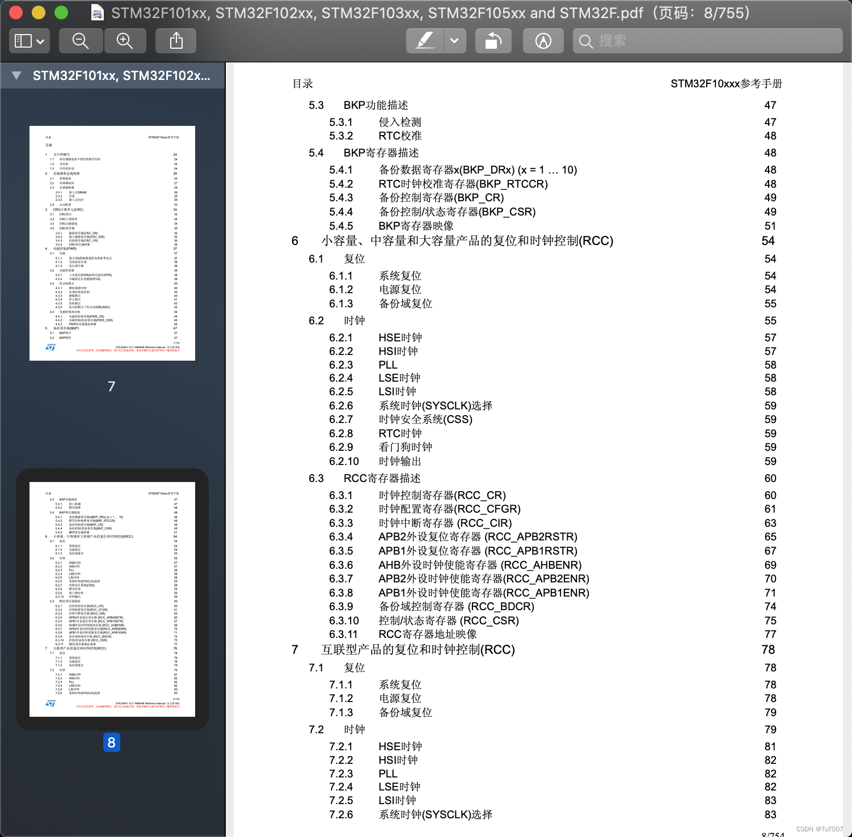This screenshot has width=852, height=837.
Task: Select the Zoom In tool
Action: point(125,40)
